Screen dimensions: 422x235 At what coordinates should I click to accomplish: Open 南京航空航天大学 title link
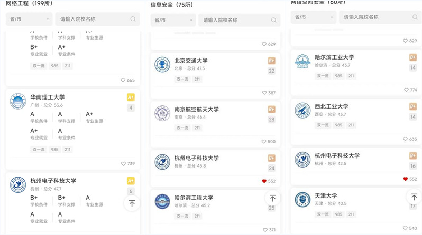pyautogui.click(x=197, y=109)
